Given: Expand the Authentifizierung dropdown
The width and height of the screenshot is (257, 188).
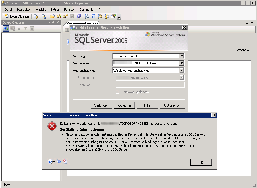Looking at the screenshot, I should tap(181, 70).
